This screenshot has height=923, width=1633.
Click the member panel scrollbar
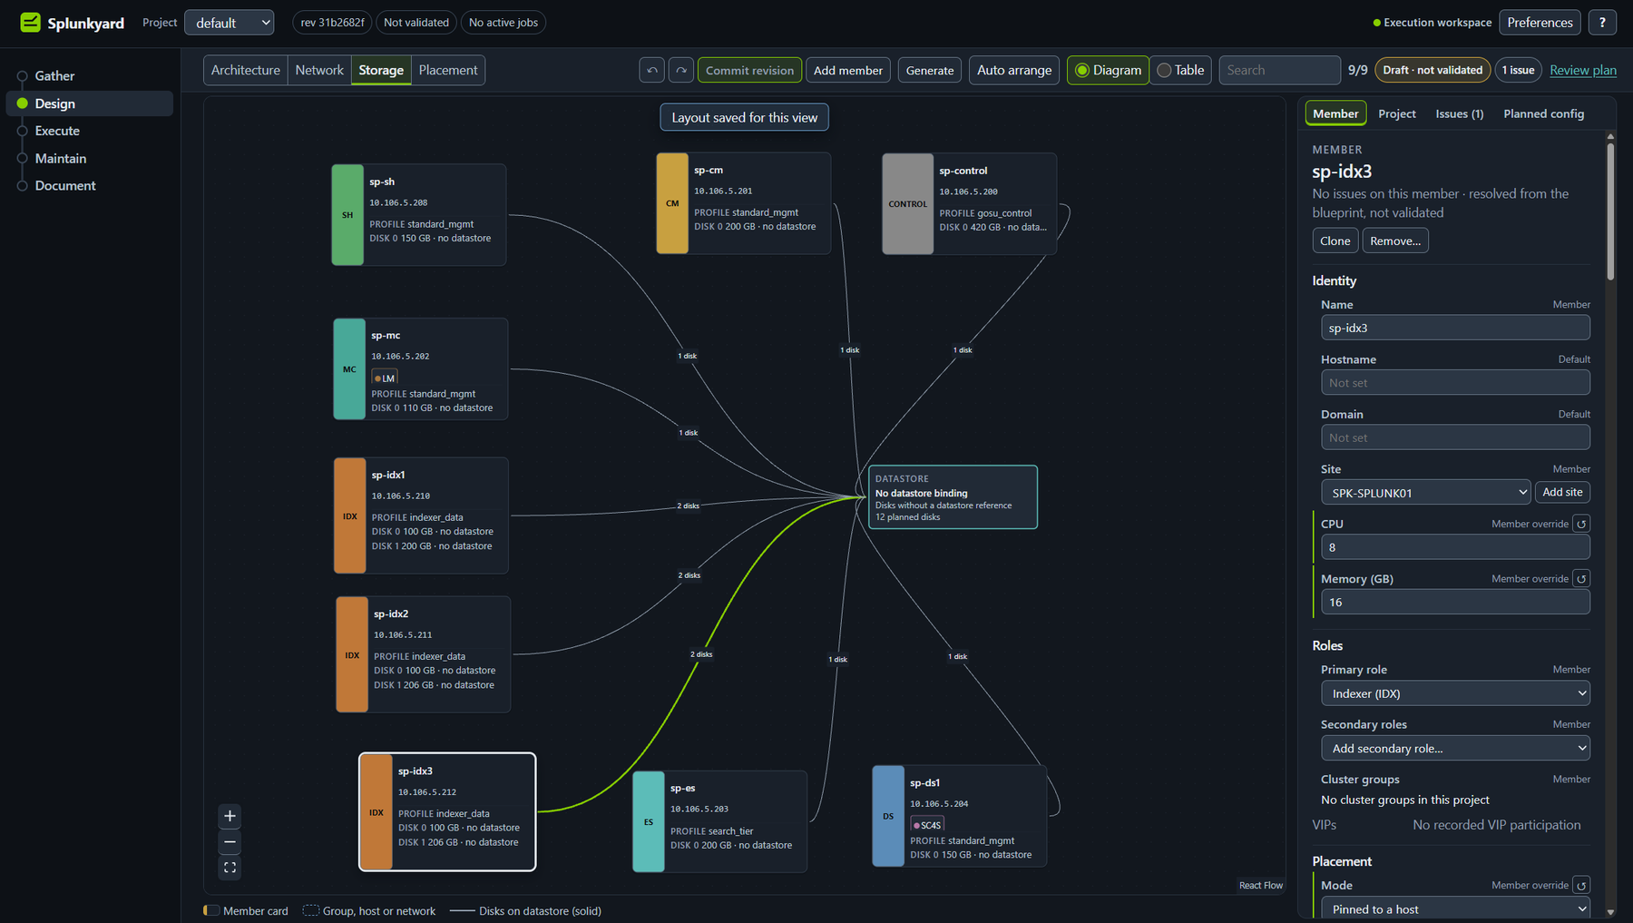[x=1610, y=211]
